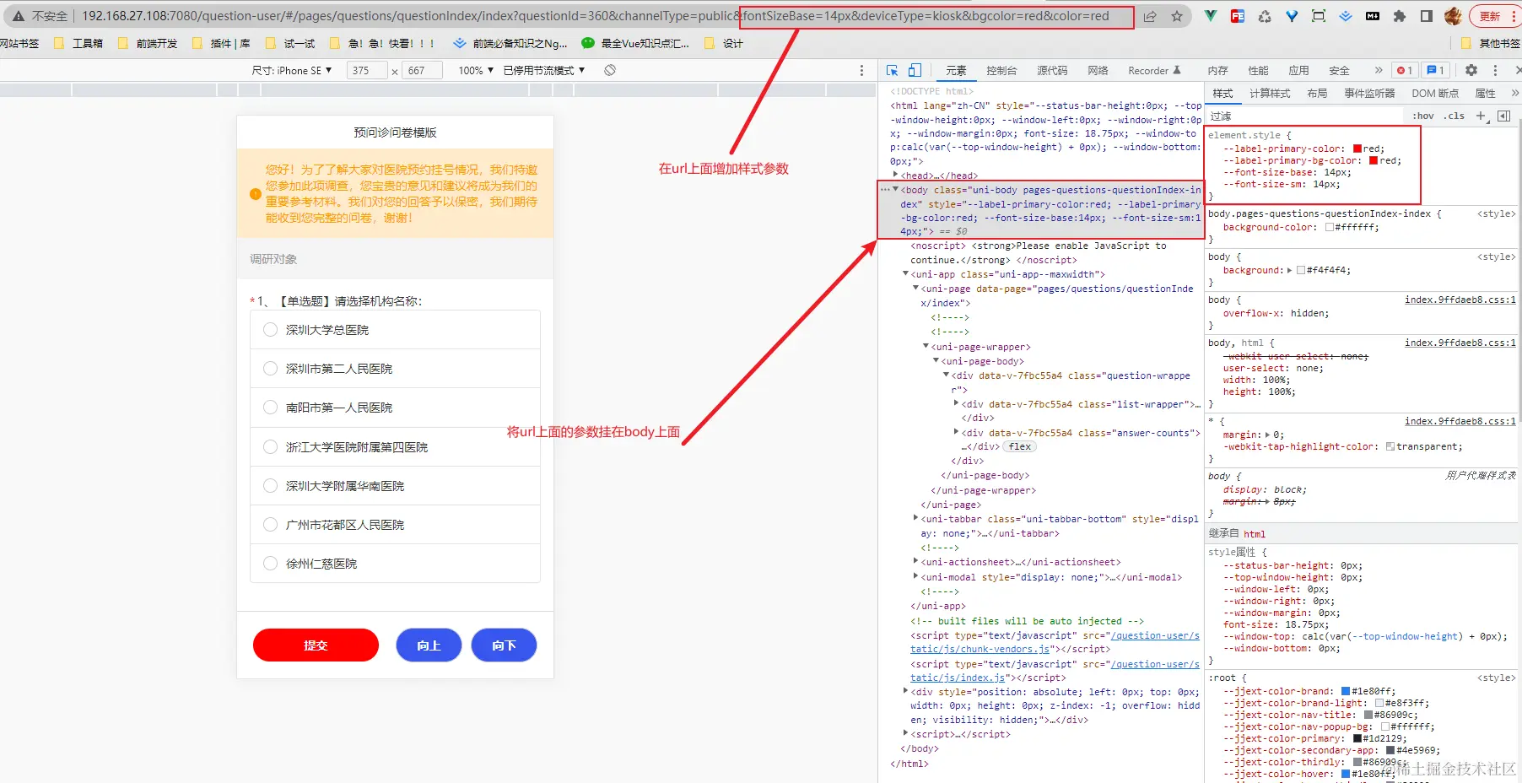Toggle the .cls element classes panel
This screenshot has width=1522, height=783.
(1454, 116)
